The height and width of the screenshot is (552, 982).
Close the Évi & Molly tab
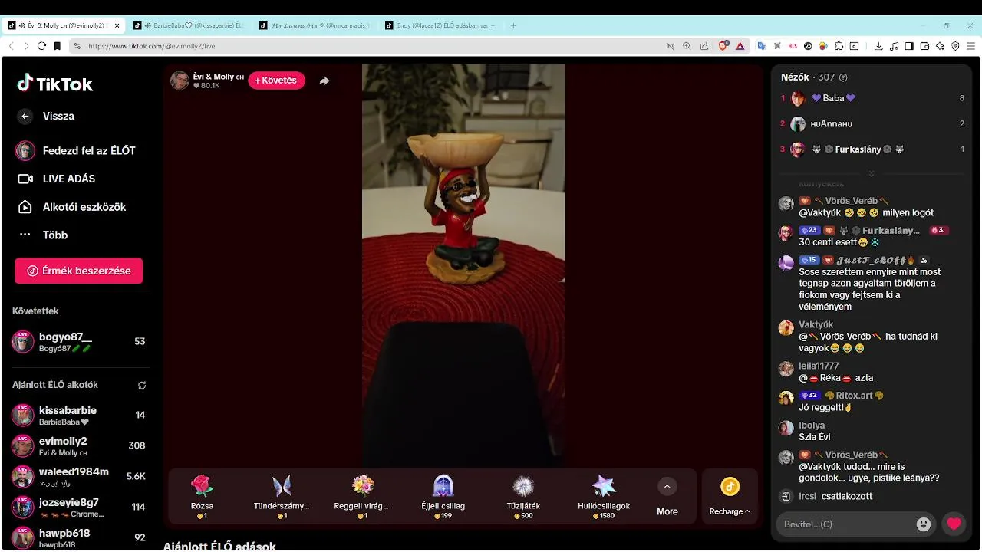click(x=117, y=25)
